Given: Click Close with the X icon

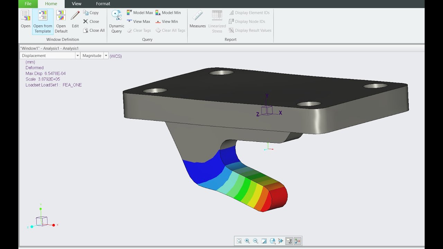Looking at the screenshot, I should click(x=91, y=21).
